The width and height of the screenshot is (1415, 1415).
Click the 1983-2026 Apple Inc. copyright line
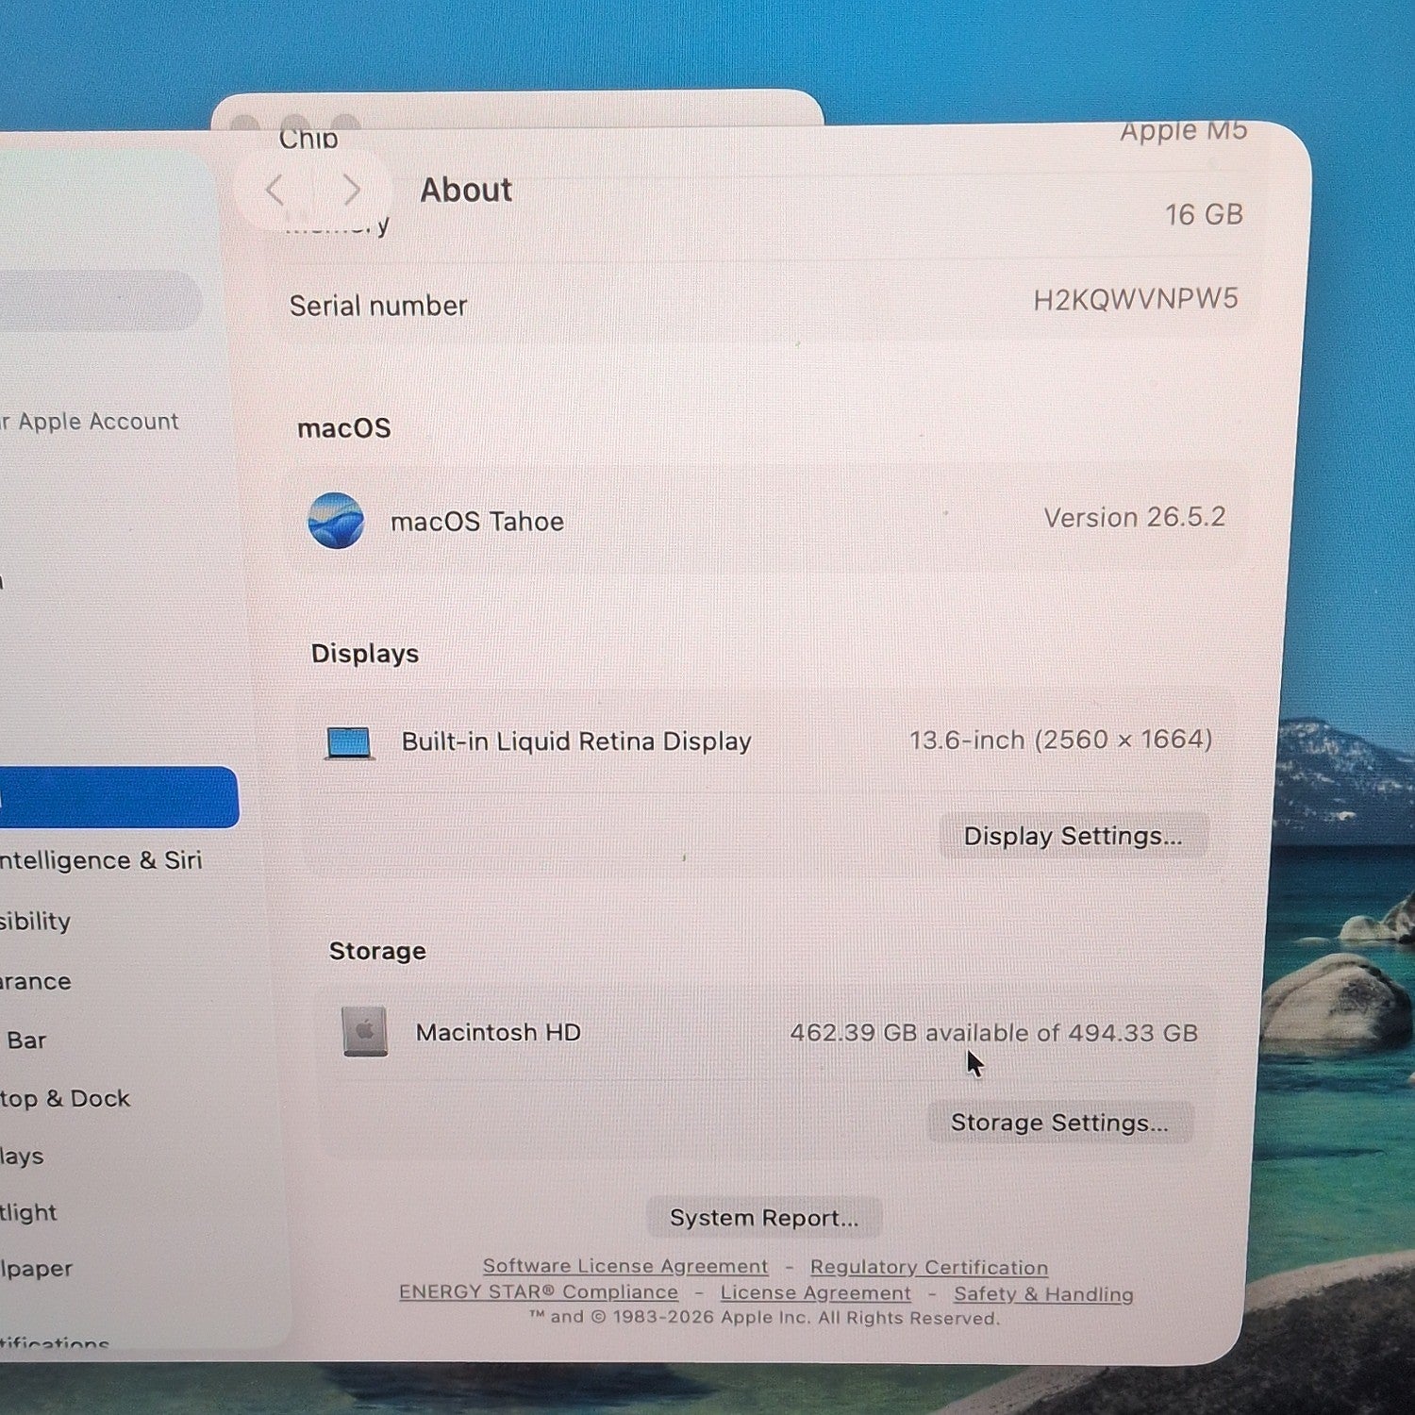click(764, 1317)
